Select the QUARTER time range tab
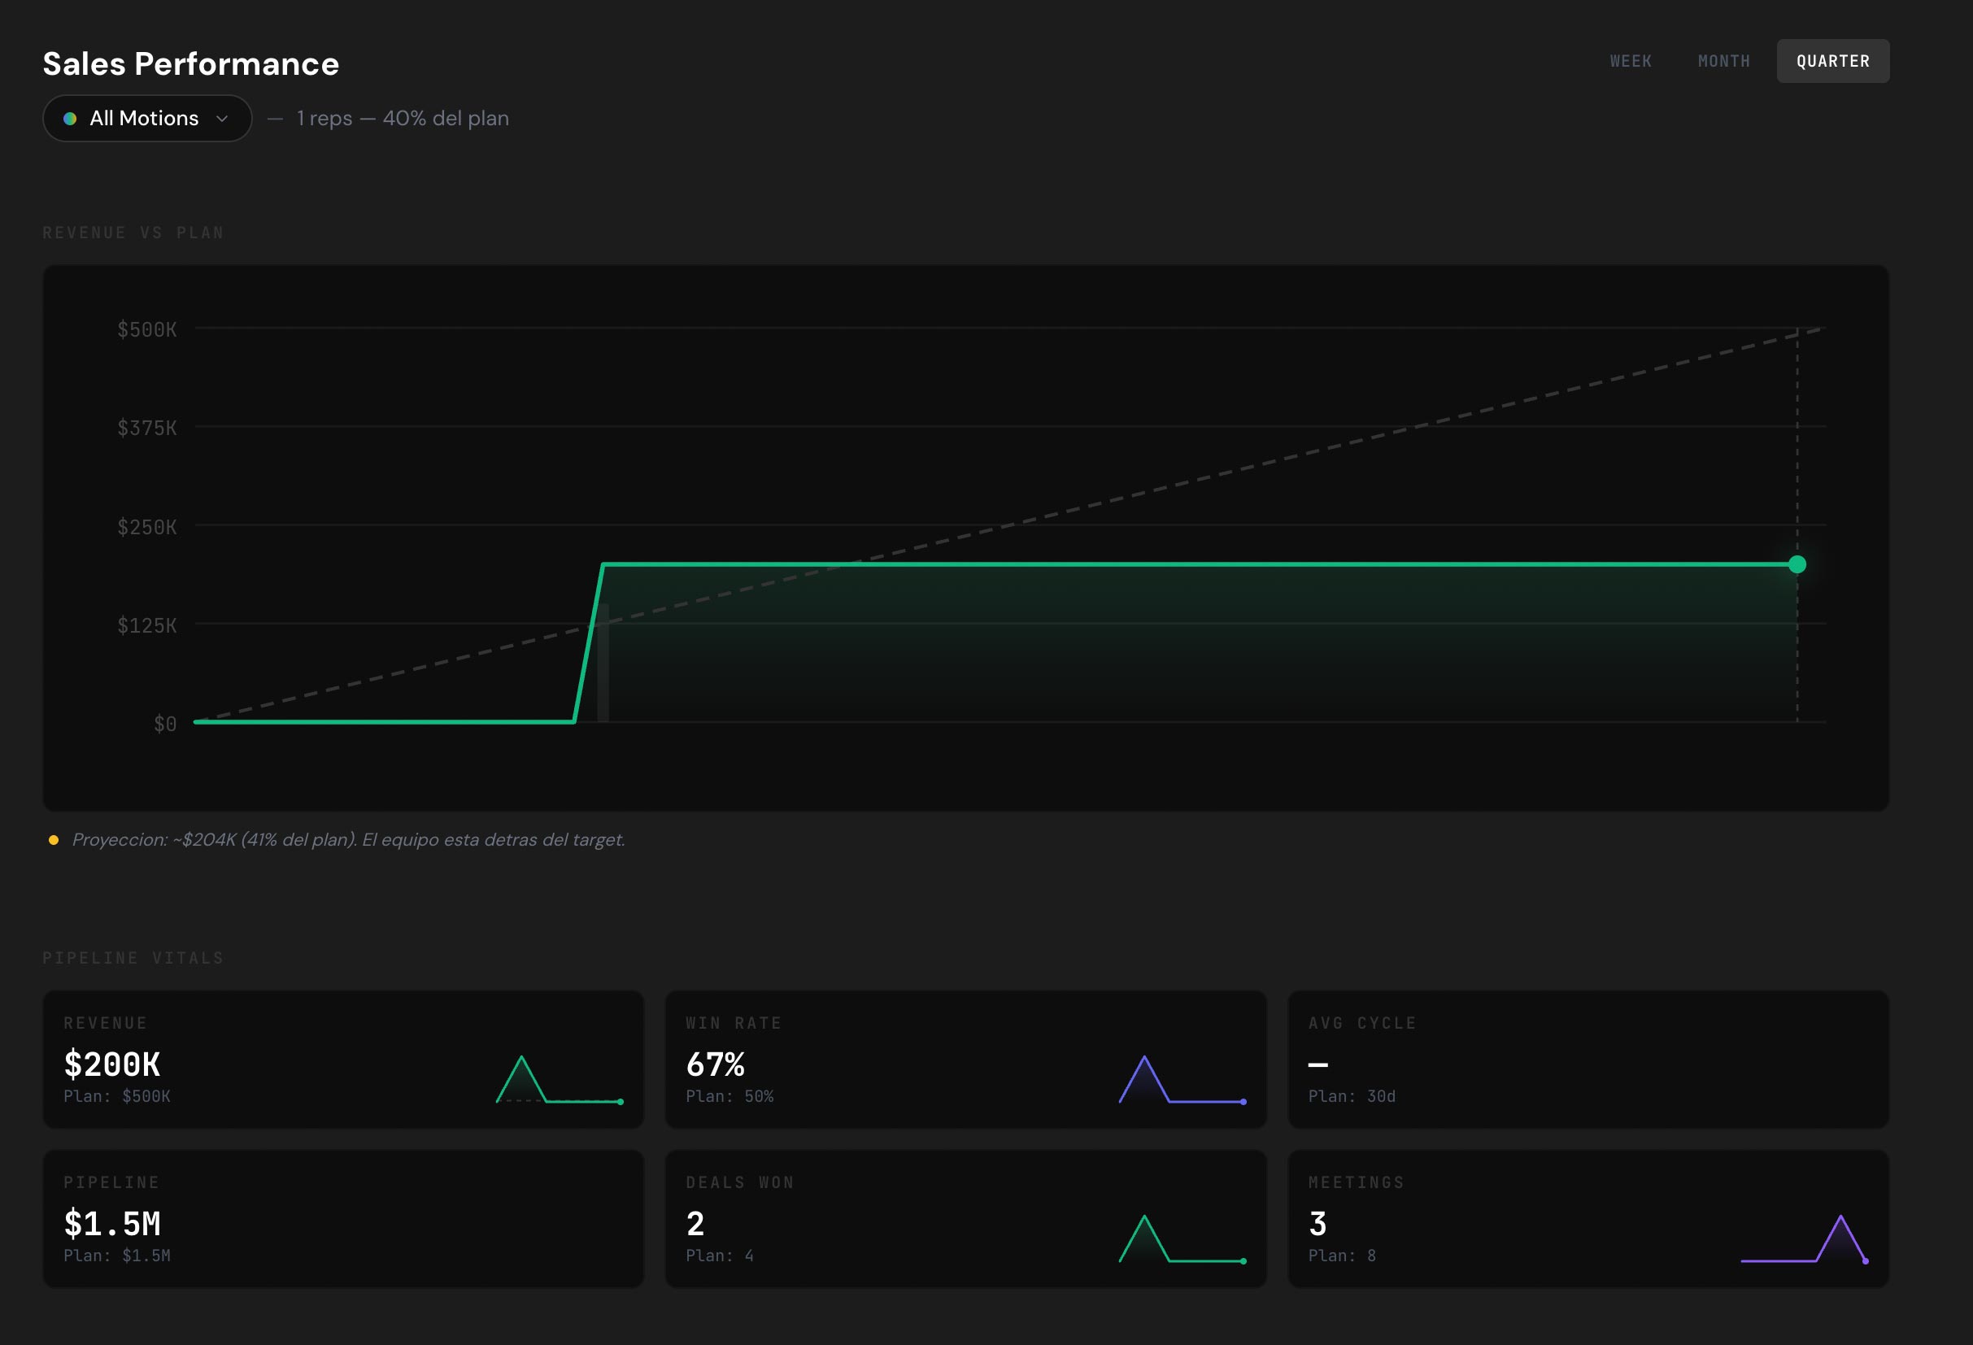Viewport: 1973px width, 1345px height. point(1833,61)
